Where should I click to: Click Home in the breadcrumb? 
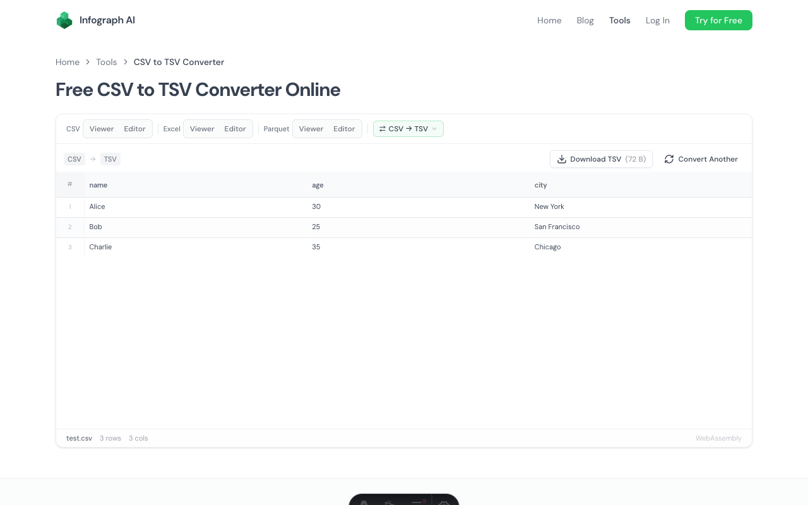(68, 62)
